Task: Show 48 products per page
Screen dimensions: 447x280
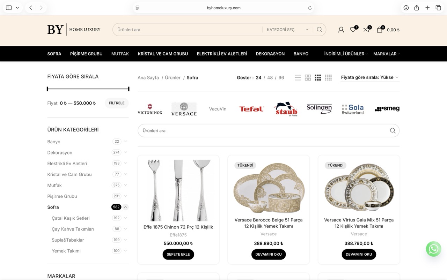Action: [x=270, y=78]
